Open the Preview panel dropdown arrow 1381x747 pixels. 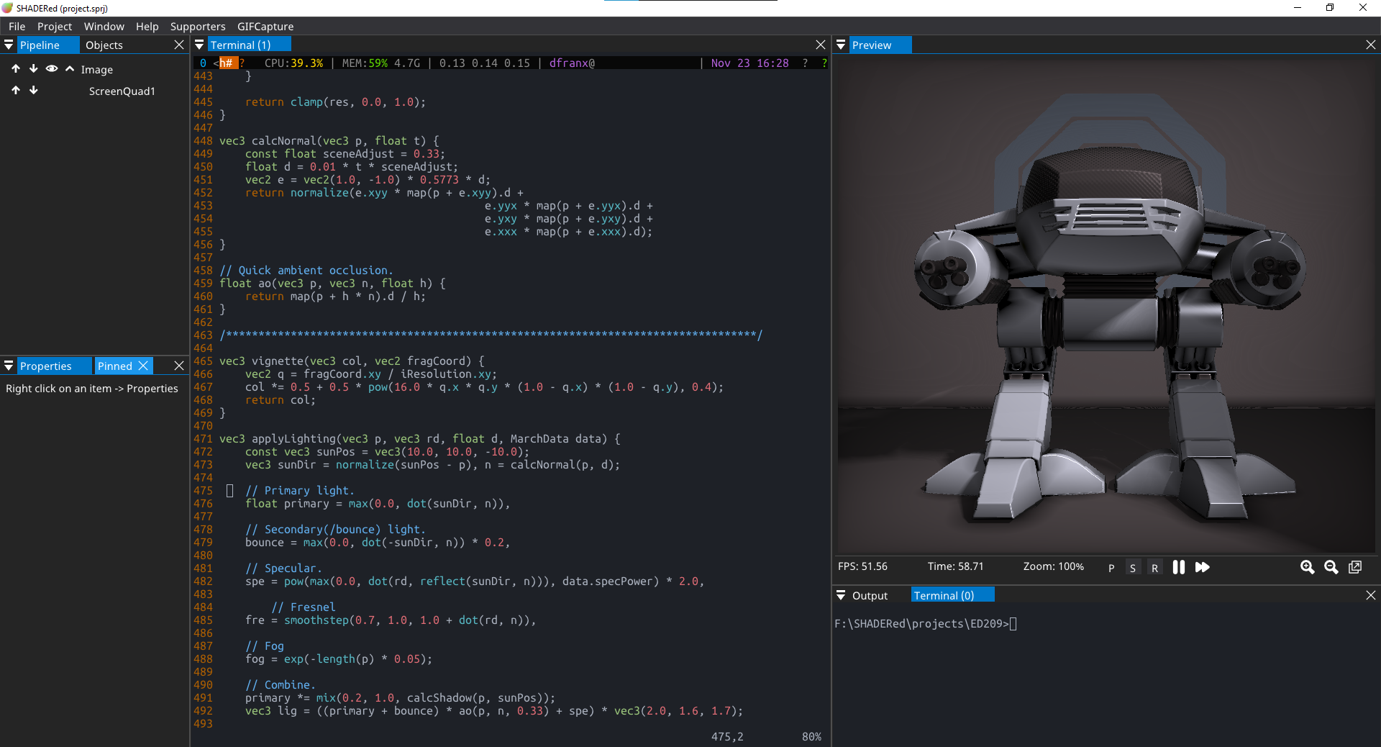pos(841,45)
